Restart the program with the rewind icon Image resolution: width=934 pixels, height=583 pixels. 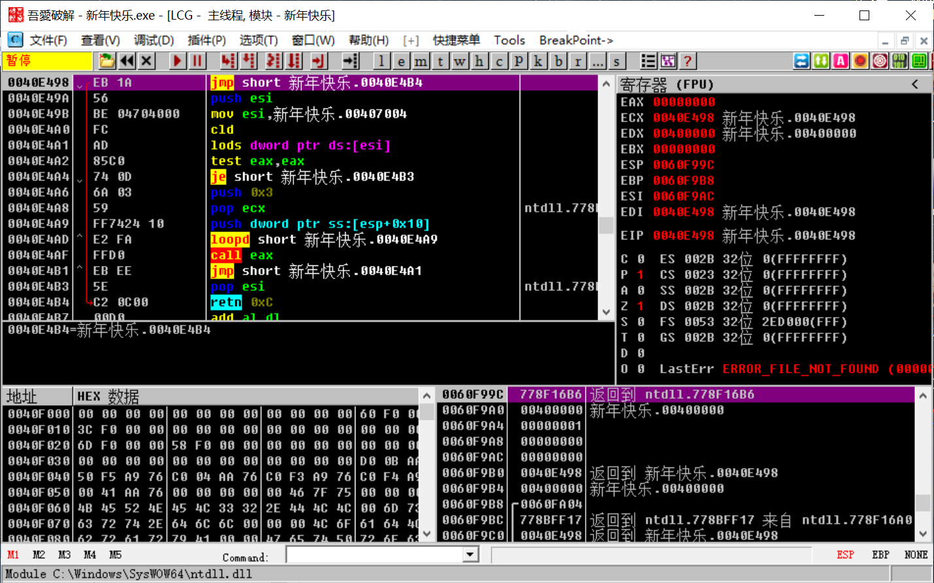pyautogui.click(x=127, y=61)
